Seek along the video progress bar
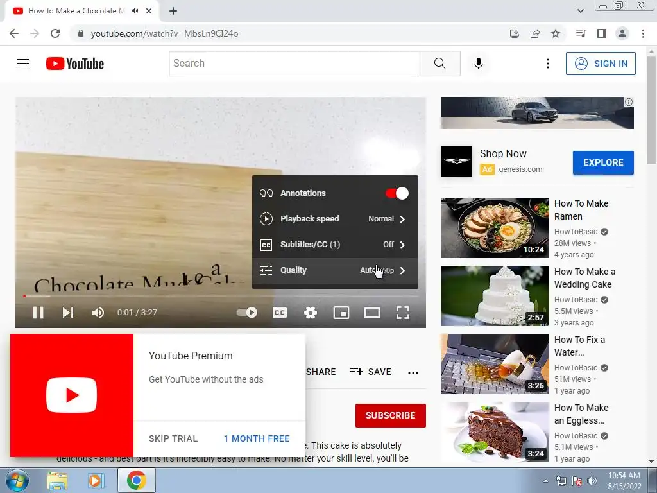This screenshot has width=657, height=493. [221, 297]
